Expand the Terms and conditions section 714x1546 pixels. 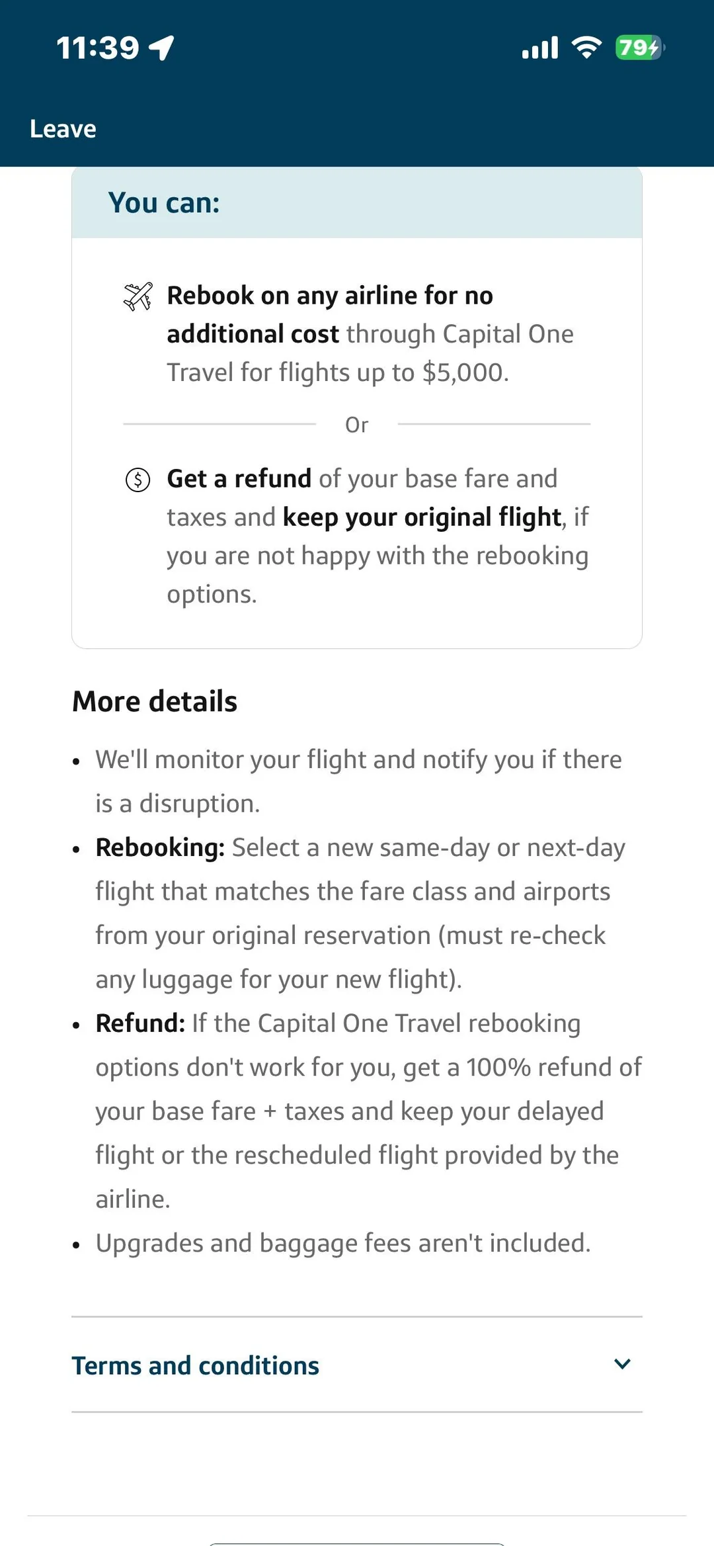pyautogui.click(x=357, y=1365)
